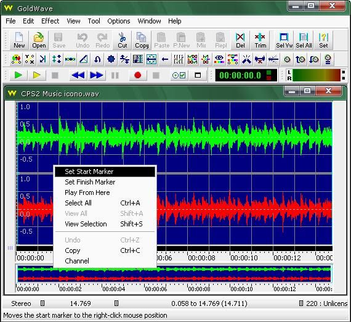The image size is (351, 322).
Task: Click the selection range 0.058 to 14.769 text
Action: click(x=209, y=303)
